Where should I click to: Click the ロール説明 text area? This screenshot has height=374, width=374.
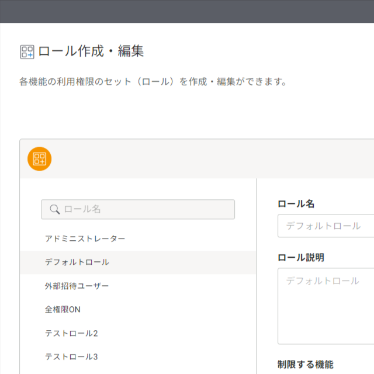(326, 306)
